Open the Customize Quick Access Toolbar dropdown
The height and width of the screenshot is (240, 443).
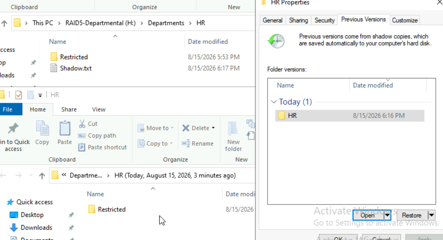(40, 95)
